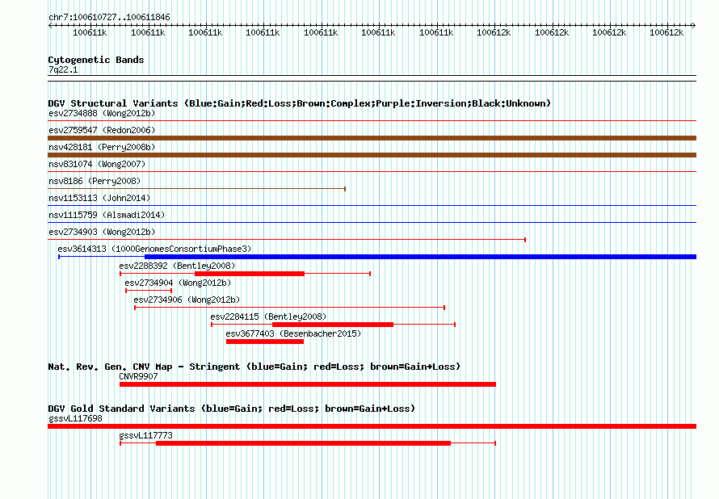Click the red line of esv2734888
The image size is (719, 499).
tap(372, 121)
